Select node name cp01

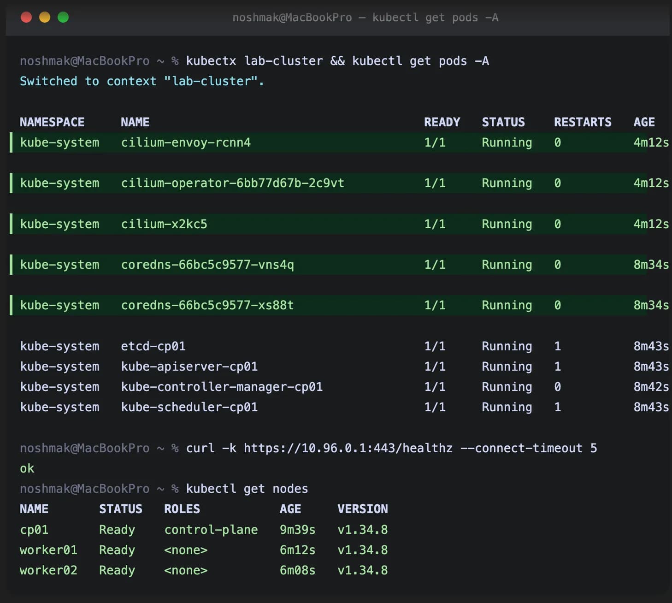[34, 530]
